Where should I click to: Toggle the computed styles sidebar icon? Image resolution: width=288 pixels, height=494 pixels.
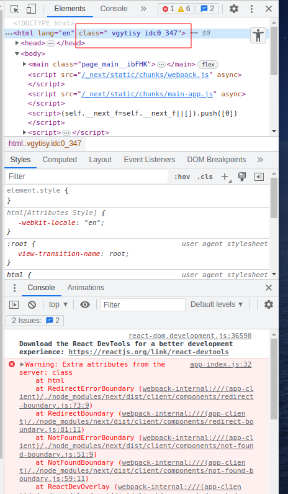tap(259, 176)
